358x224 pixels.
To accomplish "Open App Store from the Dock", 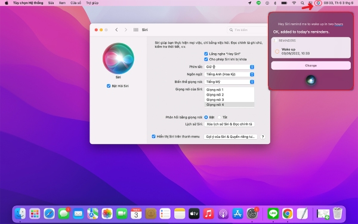I will [237, 214].
